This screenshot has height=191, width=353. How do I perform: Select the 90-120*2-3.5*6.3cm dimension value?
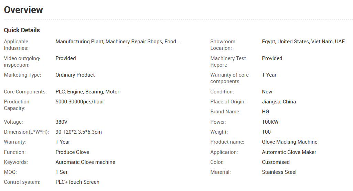point(78,132)
